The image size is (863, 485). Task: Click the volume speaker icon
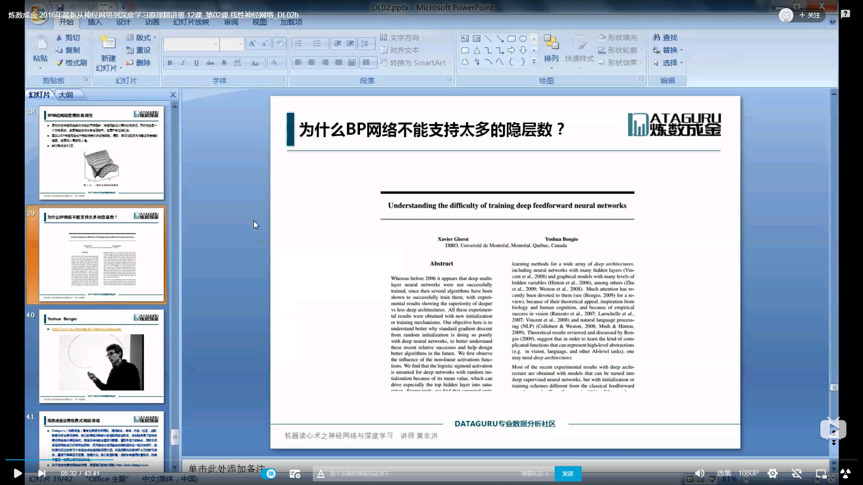click(700, 473)
